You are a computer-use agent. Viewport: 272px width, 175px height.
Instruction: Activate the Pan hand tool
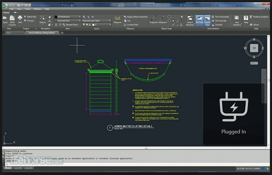[x=49, y=17]
